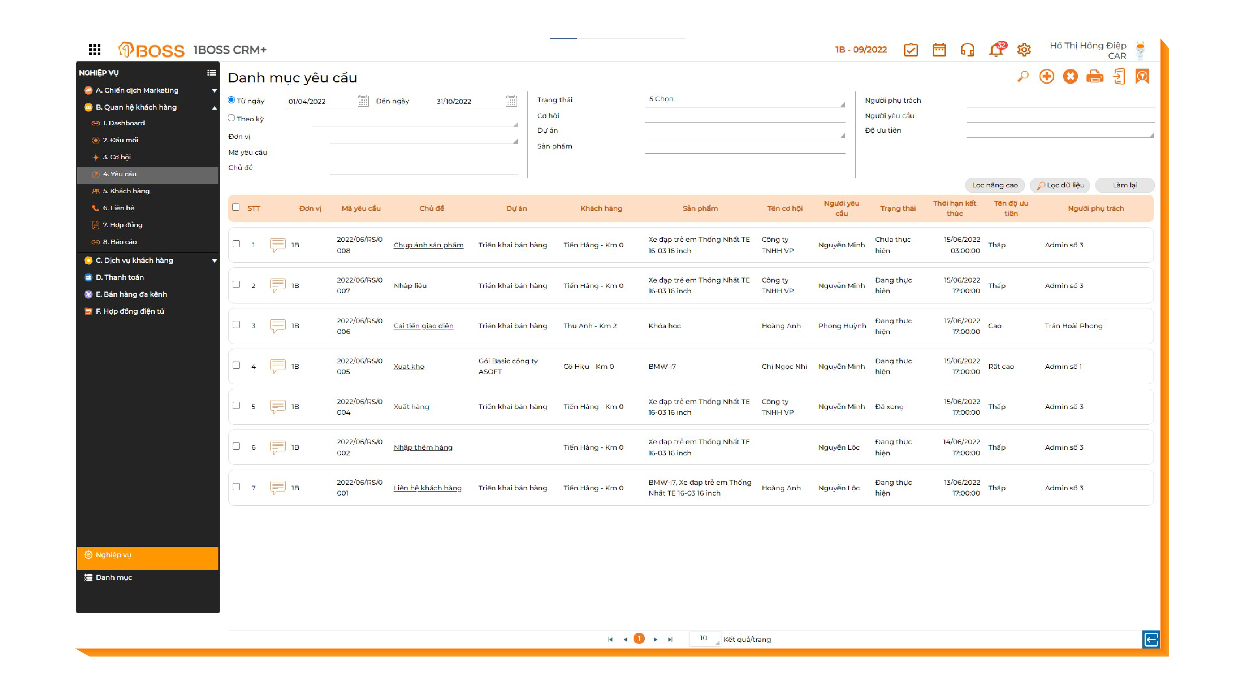
Task: Select the Theo kỳ radio button
Action: click(x=231, y=118)
